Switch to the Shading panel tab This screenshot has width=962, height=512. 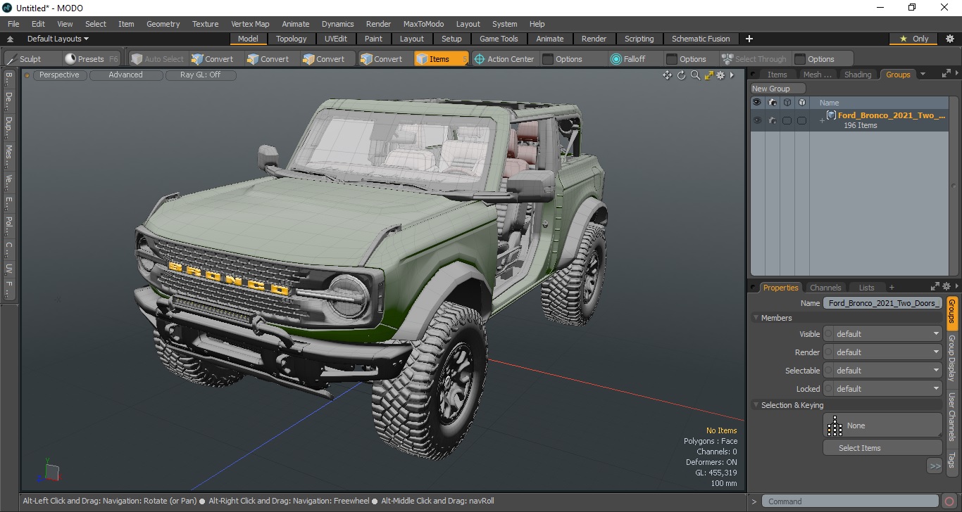(x=857, y=75)
